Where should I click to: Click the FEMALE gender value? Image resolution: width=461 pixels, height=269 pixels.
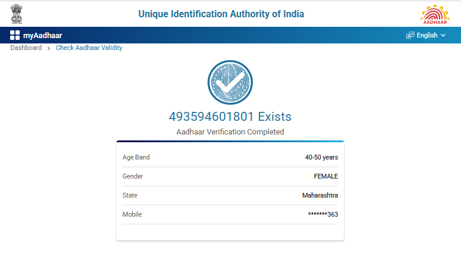pos(326,176)
